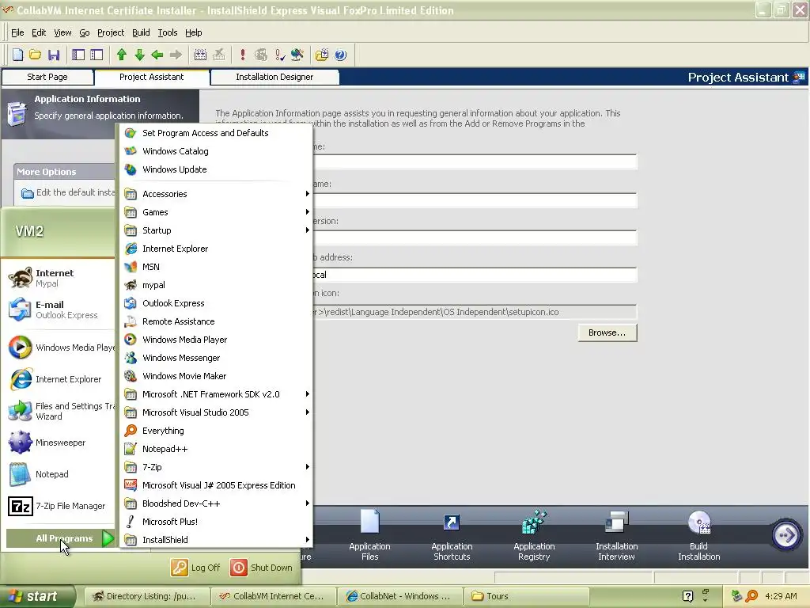Open the Application Registry step
Viewport: 810px width, 608px height.
[x=534, y=535]
